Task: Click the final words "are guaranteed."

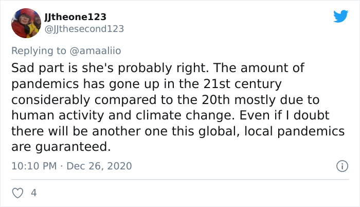Action: pyautogui.click(x=61, y=147)
